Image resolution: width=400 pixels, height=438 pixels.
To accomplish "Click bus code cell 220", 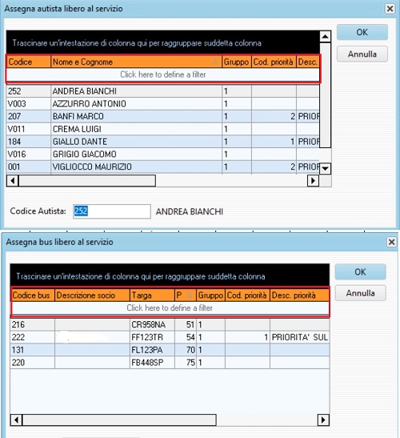I will tap(33, 363).
